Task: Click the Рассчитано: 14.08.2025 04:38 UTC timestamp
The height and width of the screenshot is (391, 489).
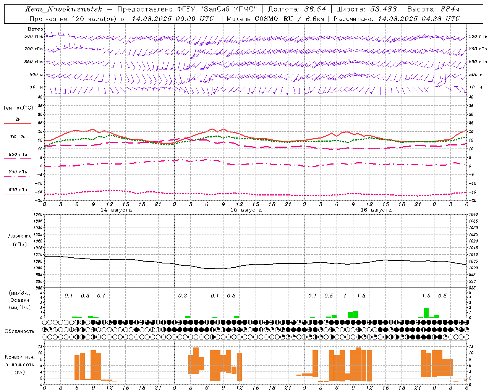Action: (x=397, y=19)
